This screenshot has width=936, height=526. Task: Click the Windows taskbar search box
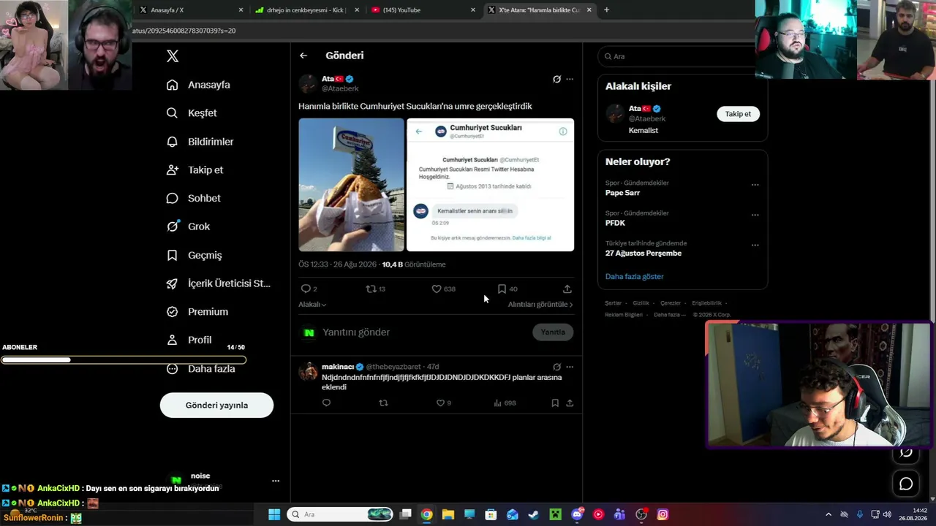click(340, 514)
